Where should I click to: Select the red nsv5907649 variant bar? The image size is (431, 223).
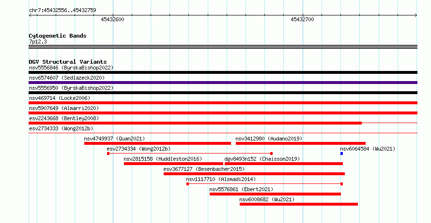(223, 113)
